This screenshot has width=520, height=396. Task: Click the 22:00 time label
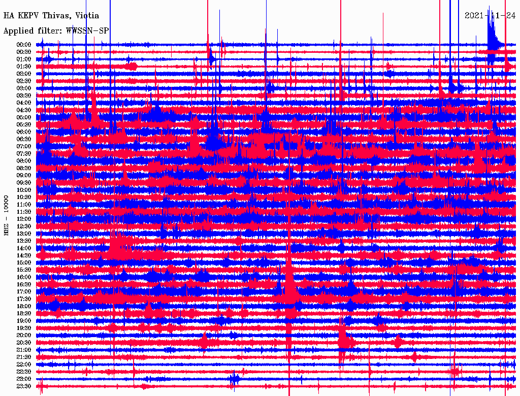[x=24, y=365]
